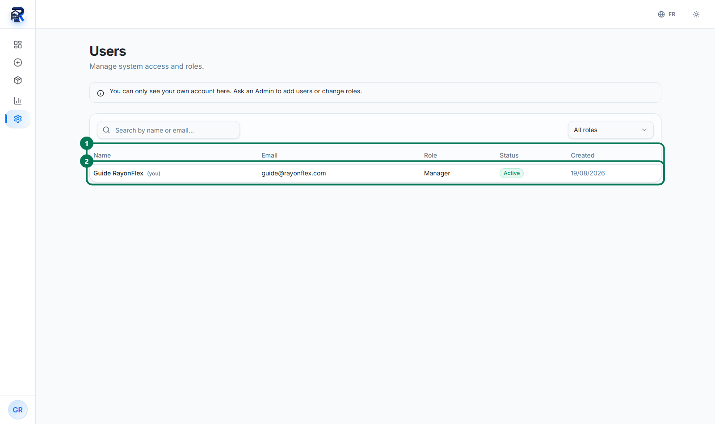The image size is (715, 424).
Task: Click the guide@rayonflex.com email
Action: (x=294, y=173)
